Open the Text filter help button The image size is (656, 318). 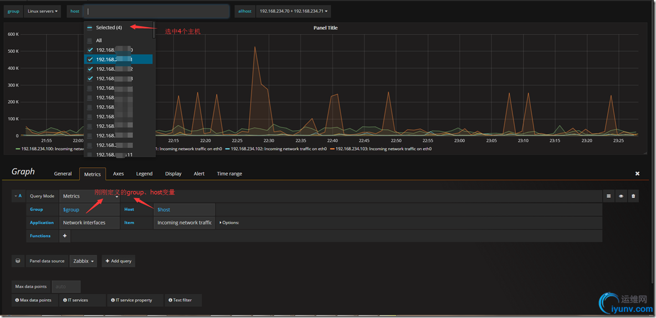(x=183, y=300)
